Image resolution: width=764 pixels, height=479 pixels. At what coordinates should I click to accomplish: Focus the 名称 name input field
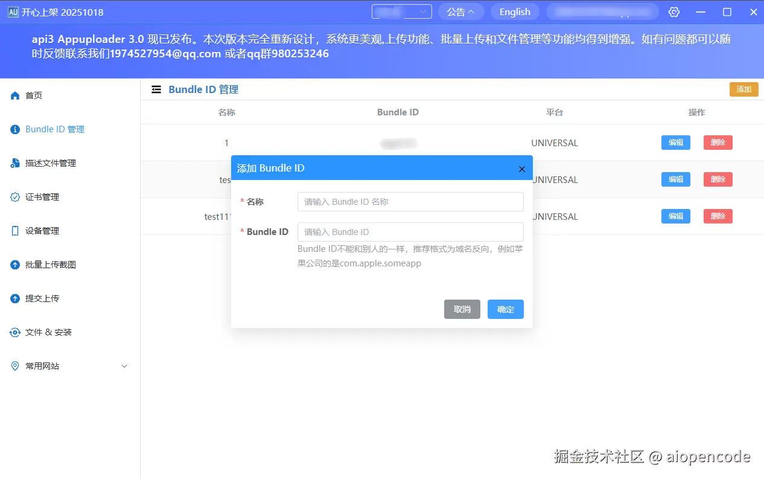pyautogui.click(x=410, y=201)
